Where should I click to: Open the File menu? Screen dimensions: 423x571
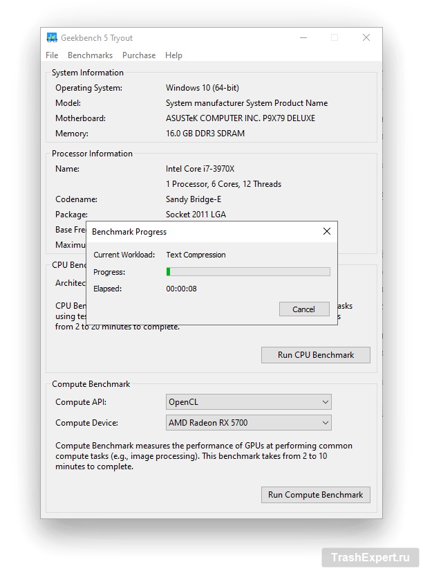point(52,55)
